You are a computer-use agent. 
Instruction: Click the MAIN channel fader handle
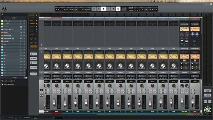[x=192, y=101]
